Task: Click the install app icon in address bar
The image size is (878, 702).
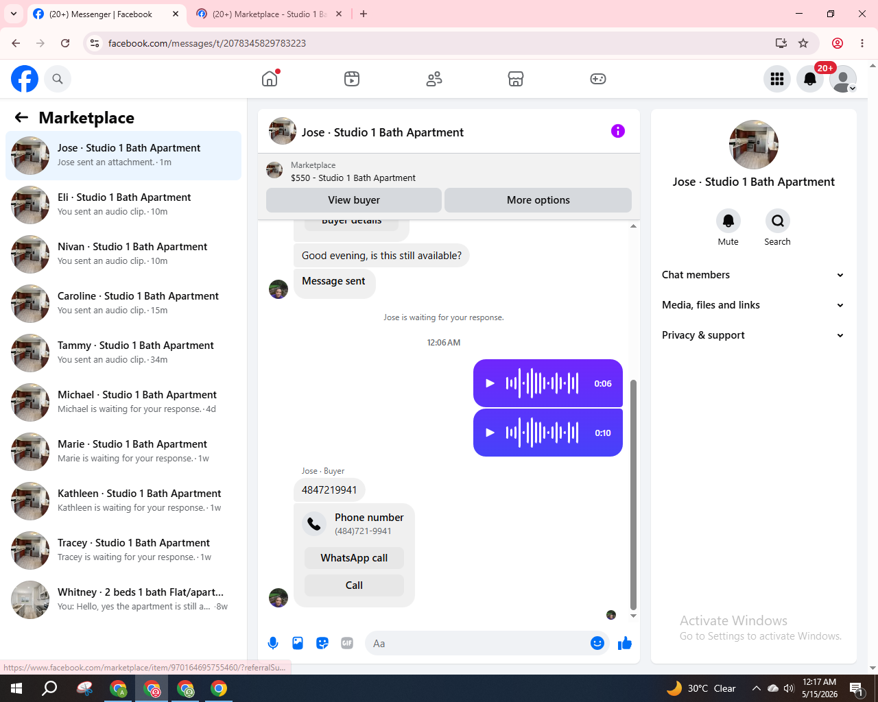Action: [x=781, y=43]
